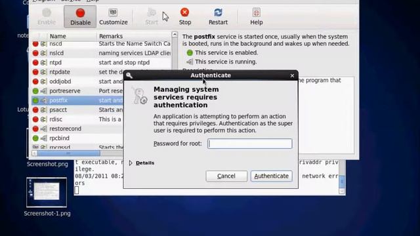Click key icon in Authenticate title bar
The image size is (420, 236).
coord(129,75)
